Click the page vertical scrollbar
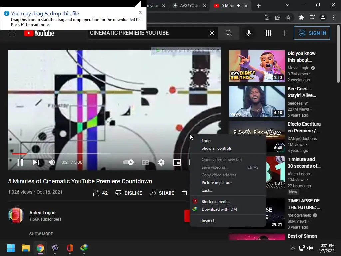The height and width of the screenshot is (256, 341). tap(338, 54)
